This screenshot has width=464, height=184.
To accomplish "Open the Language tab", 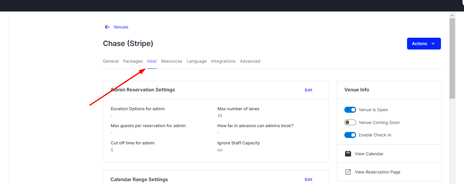I will (x=197, y=61).
